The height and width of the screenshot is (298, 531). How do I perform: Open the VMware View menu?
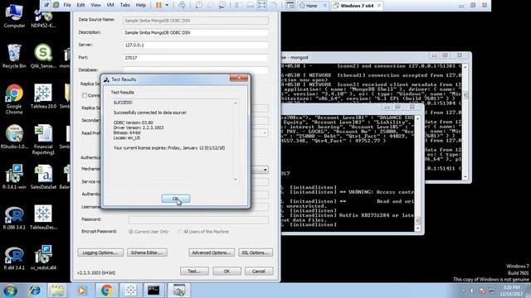(96, 5)
